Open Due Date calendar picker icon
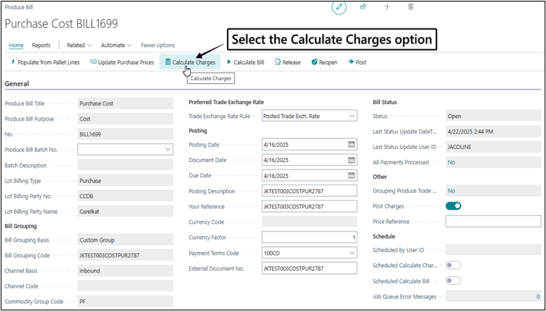The width and height of the screenshot is (546, 311). click(351, 175)
